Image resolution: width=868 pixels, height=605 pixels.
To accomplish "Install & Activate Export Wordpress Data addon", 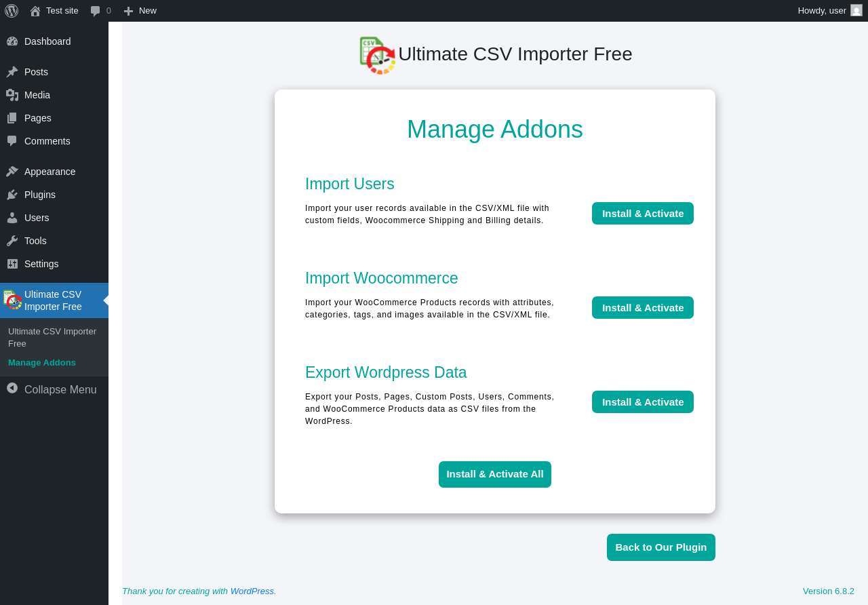I will [643, 402].
